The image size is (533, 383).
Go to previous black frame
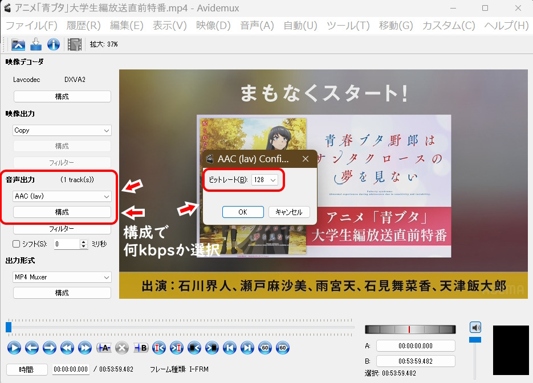(194, 348)
